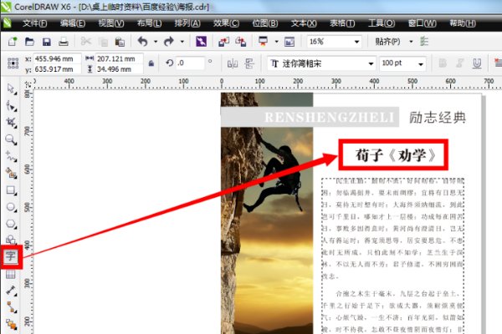Screen dimensions: 502x334
Task: Export the document
Action: tap(240, 42)
